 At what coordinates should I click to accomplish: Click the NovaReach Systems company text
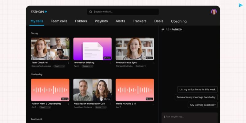pyautogui.click(x=83, y=107)
